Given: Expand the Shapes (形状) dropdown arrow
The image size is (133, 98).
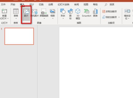Looking at the screenshot, I should coord(63,18).
